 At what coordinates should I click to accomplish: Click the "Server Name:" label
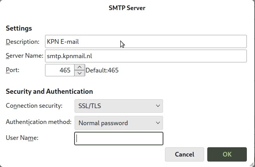[x=24, y=56]
